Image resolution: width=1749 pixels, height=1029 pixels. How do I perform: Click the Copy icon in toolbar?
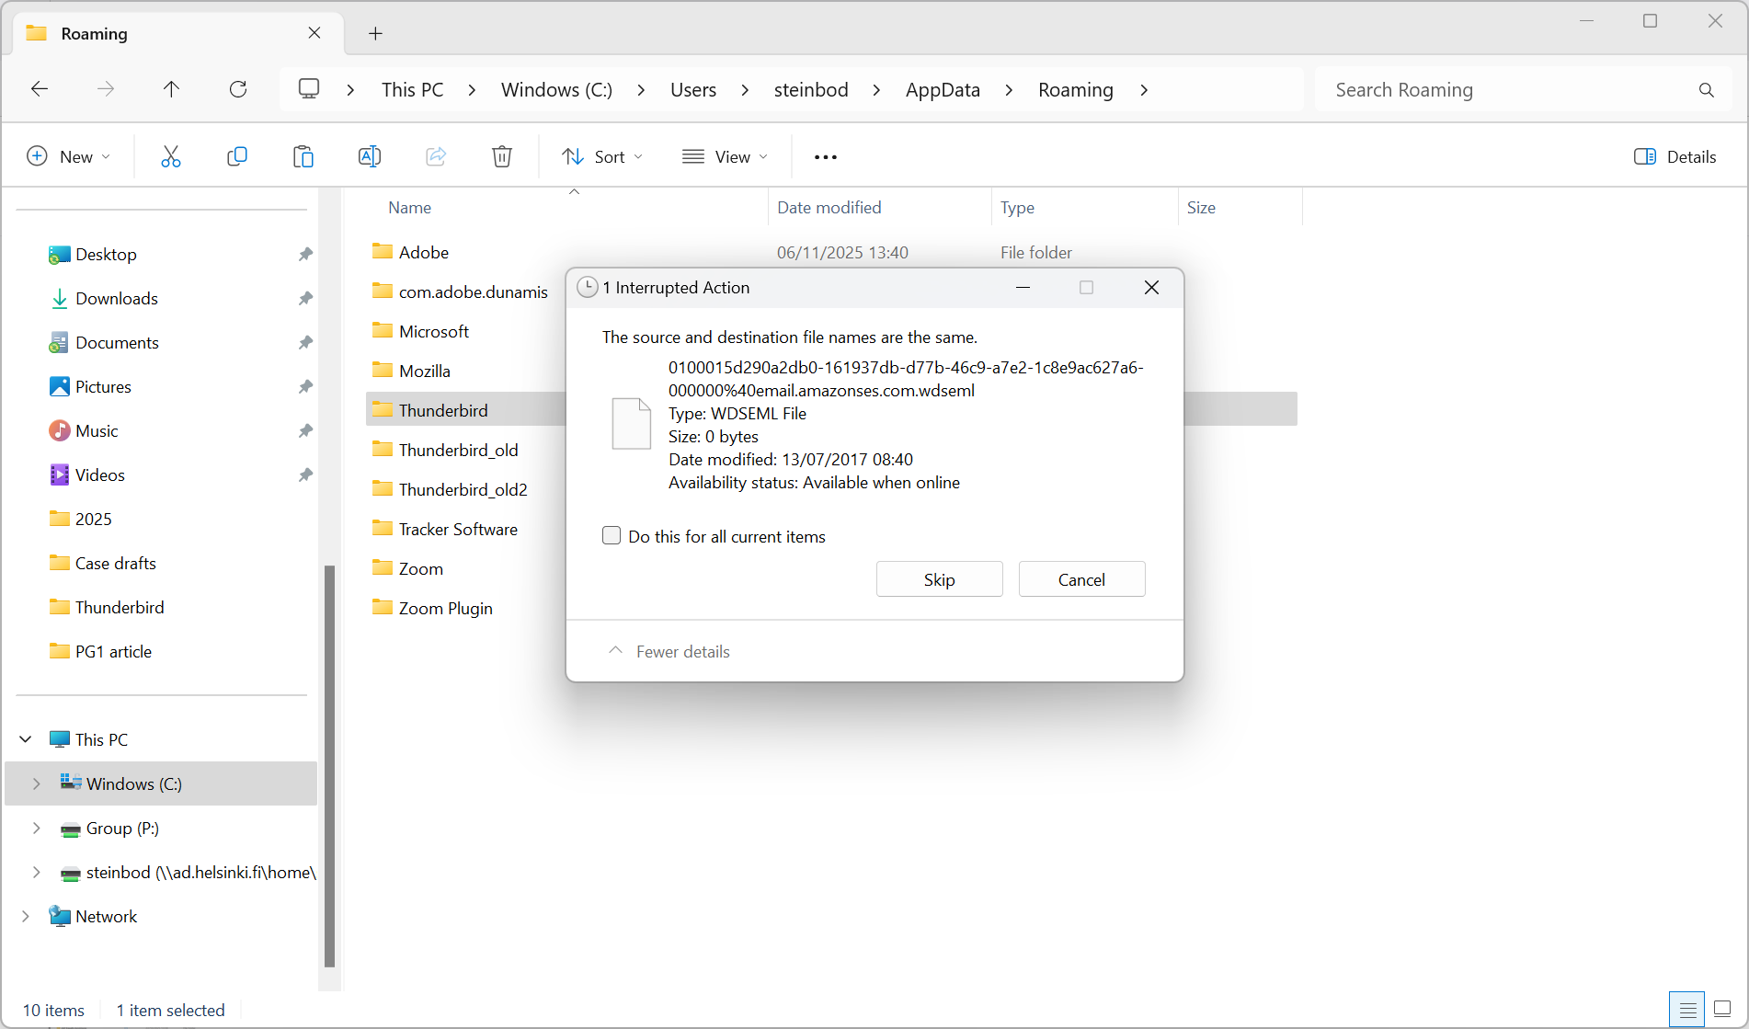tap(237, 156)
